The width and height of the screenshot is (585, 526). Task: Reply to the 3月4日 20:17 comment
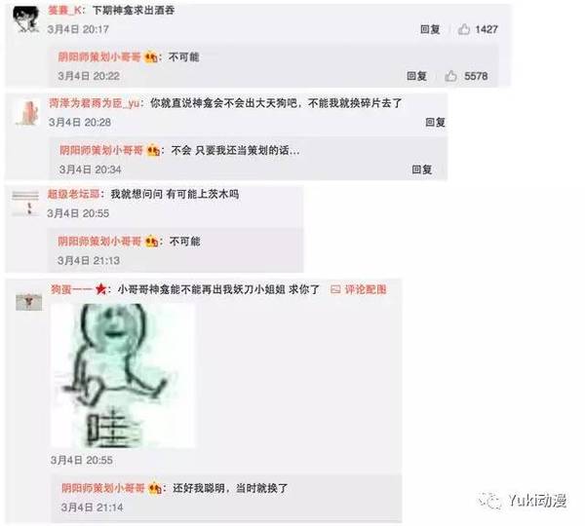click(430, 29)
